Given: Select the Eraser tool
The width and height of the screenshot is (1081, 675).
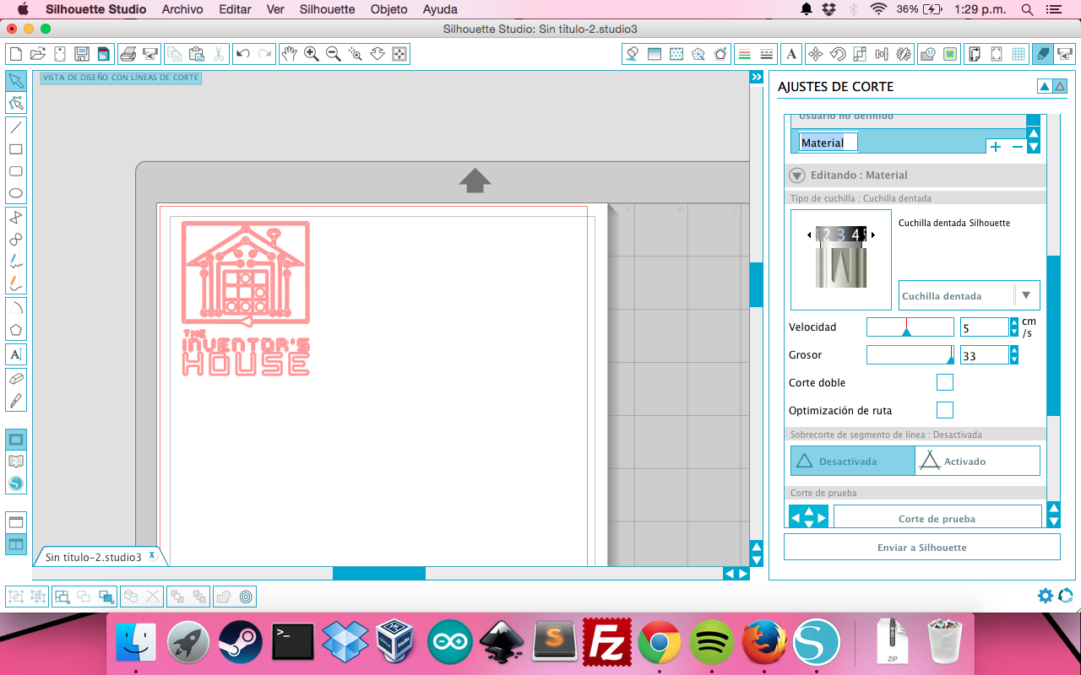Looking at the screenshot, I should pyautogui.click(x=16, y=379).
